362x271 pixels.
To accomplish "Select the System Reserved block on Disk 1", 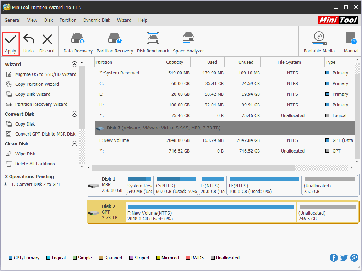I will pos(139,185).
